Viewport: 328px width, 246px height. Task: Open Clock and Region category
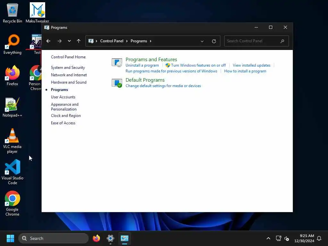(x=66, y=116)
